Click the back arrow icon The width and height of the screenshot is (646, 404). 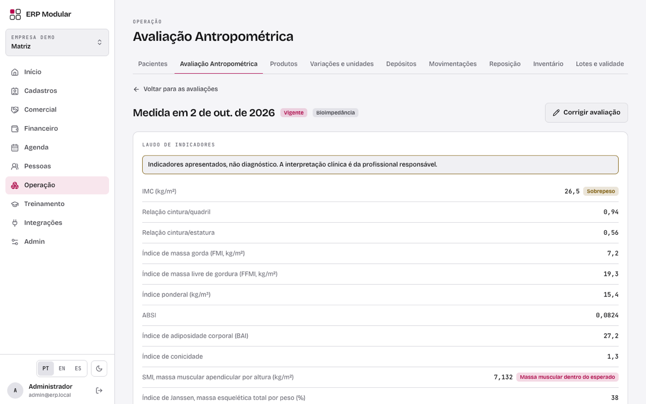tap(136, 89)
